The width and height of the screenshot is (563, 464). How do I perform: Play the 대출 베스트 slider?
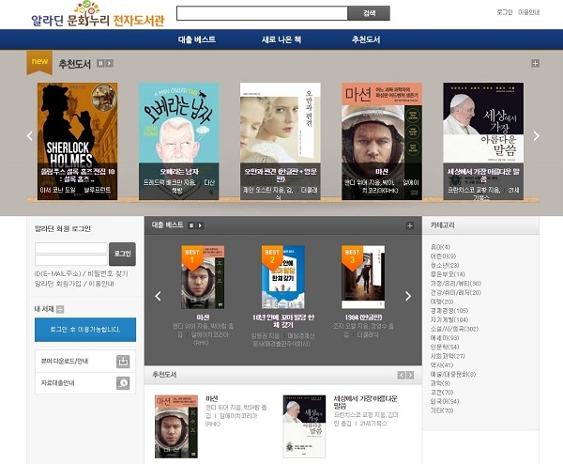tap(200, 225)
